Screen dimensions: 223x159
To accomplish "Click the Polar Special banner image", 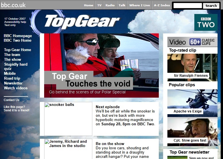I will [x=101, y=65].
